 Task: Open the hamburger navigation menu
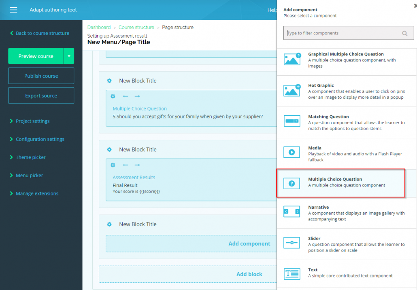(13, 10)
